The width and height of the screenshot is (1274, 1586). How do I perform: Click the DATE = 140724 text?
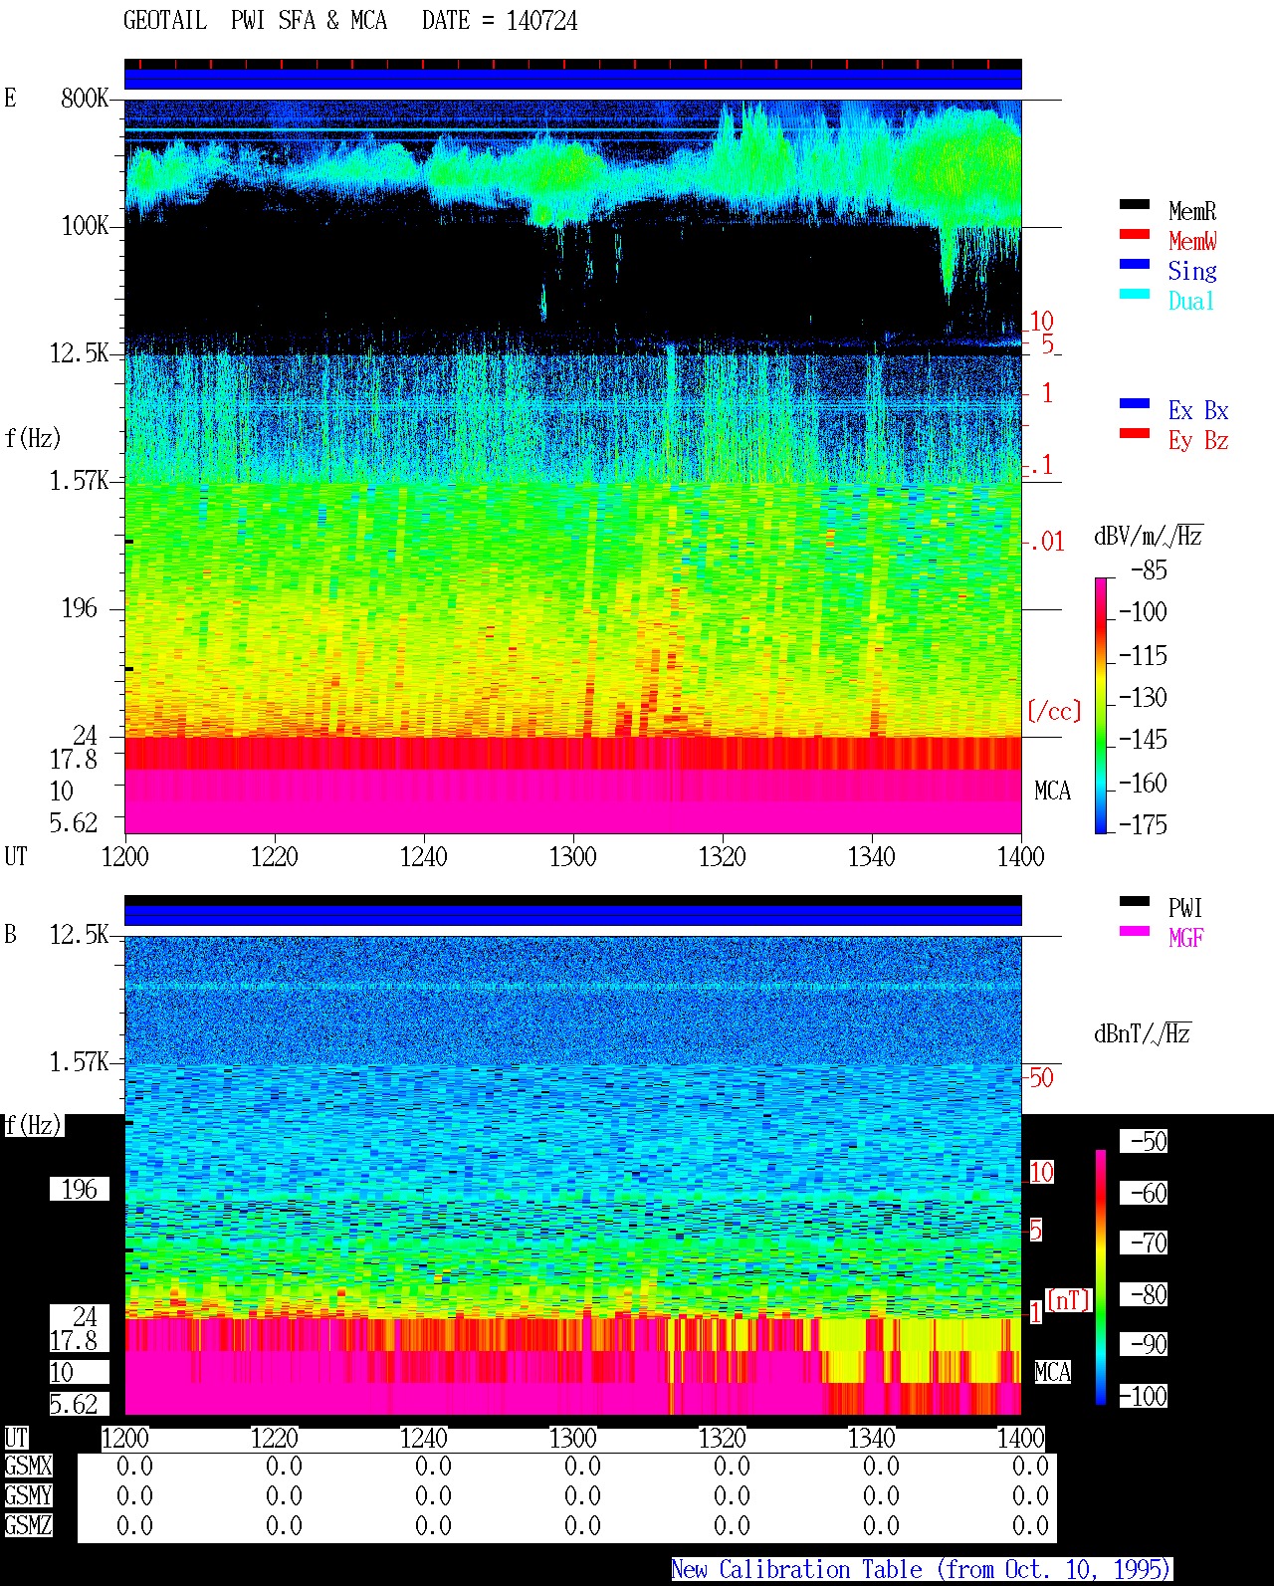(500, 21)
